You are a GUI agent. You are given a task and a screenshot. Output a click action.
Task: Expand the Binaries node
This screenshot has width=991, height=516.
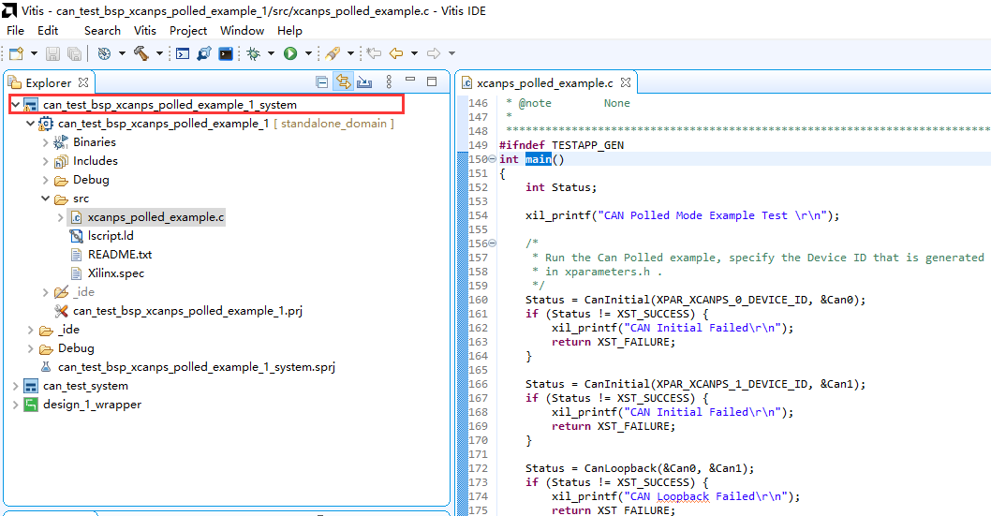point(46,142)
